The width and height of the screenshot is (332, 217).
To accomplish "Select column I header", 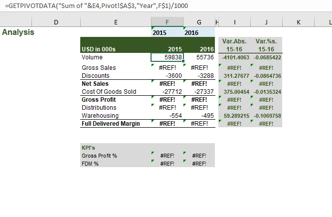I will (234, 22).
